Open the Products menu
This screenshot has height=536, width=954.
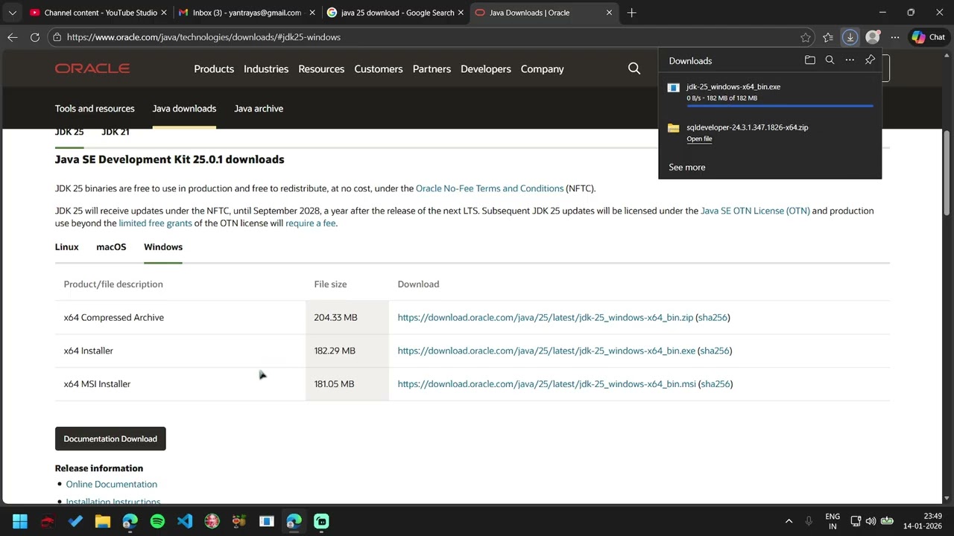(x=214, y=68)
